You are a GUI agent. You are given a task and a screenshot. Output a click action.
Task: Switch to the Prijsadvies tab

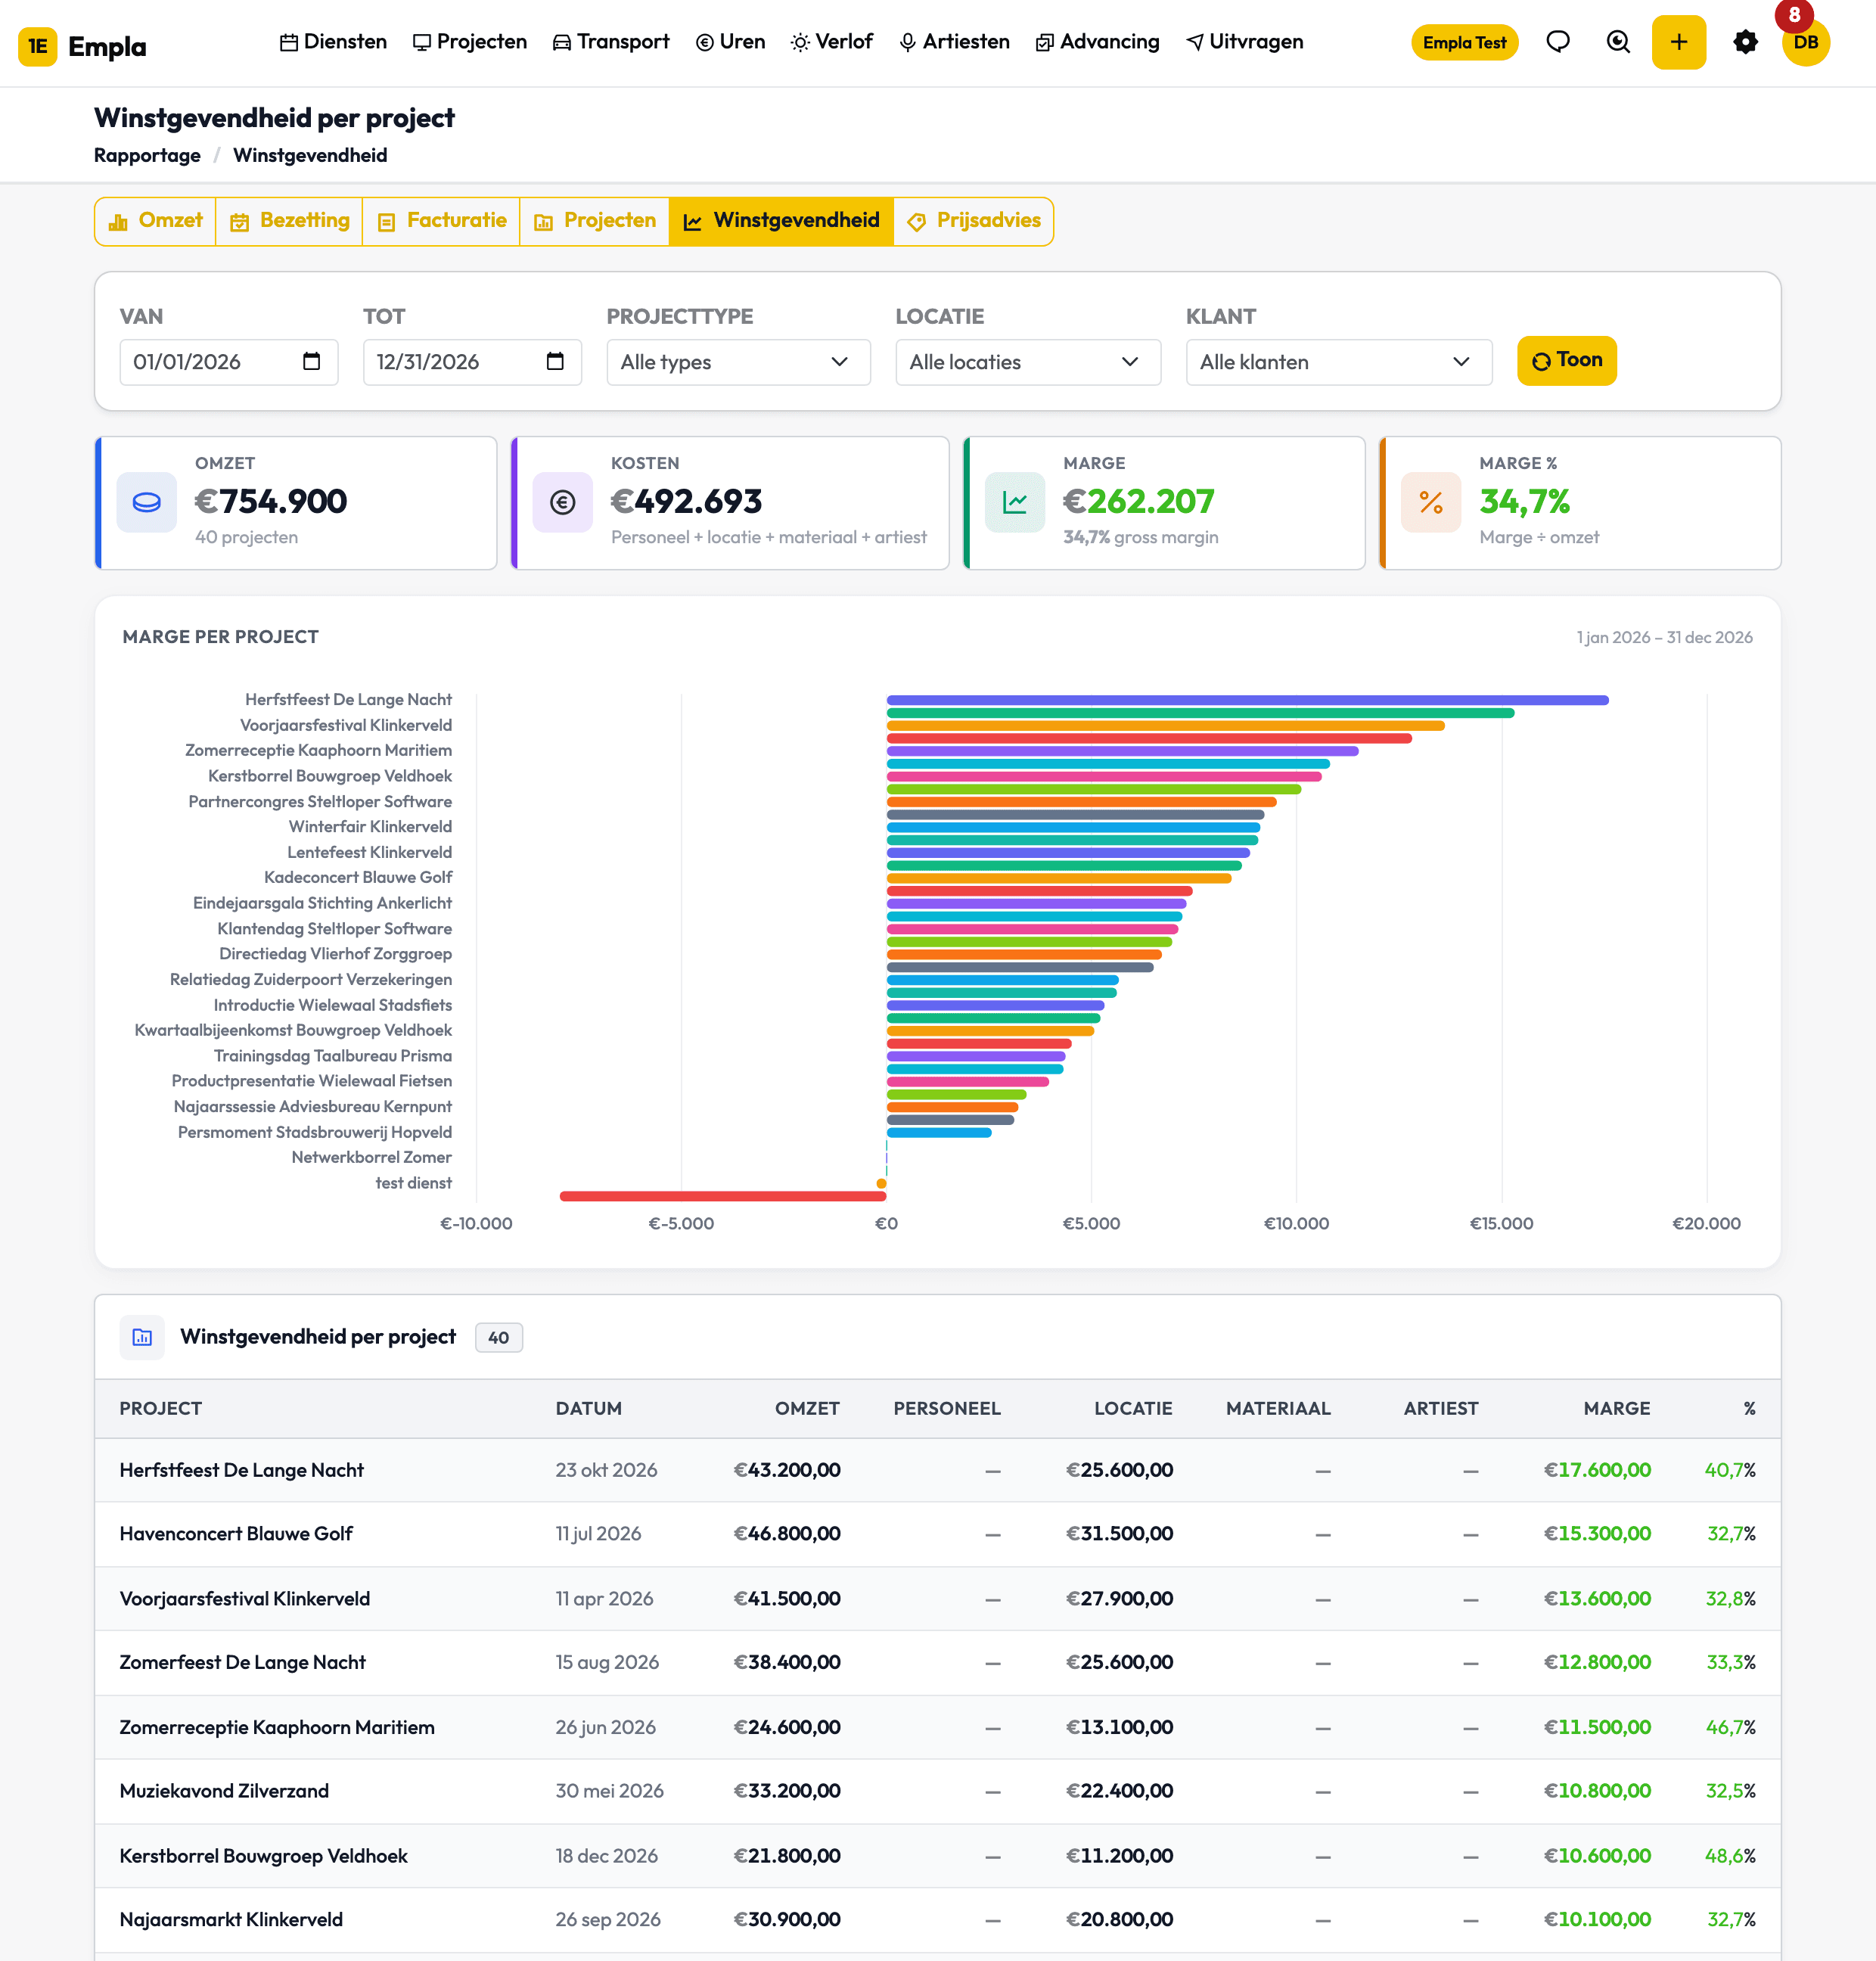tap(973, 221)
